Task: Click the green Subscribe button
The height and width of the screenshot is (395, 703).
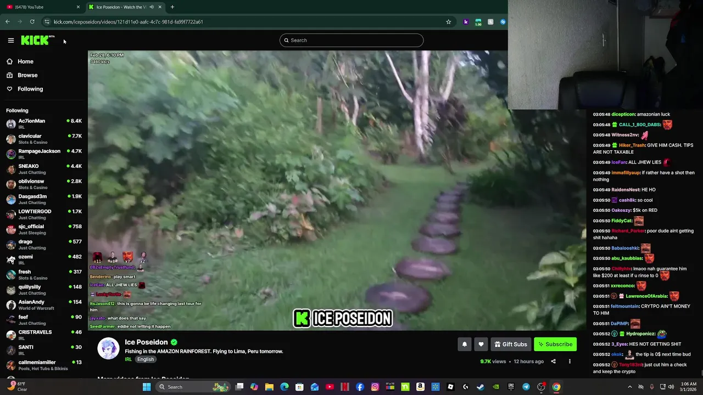Action: point(555,344)
